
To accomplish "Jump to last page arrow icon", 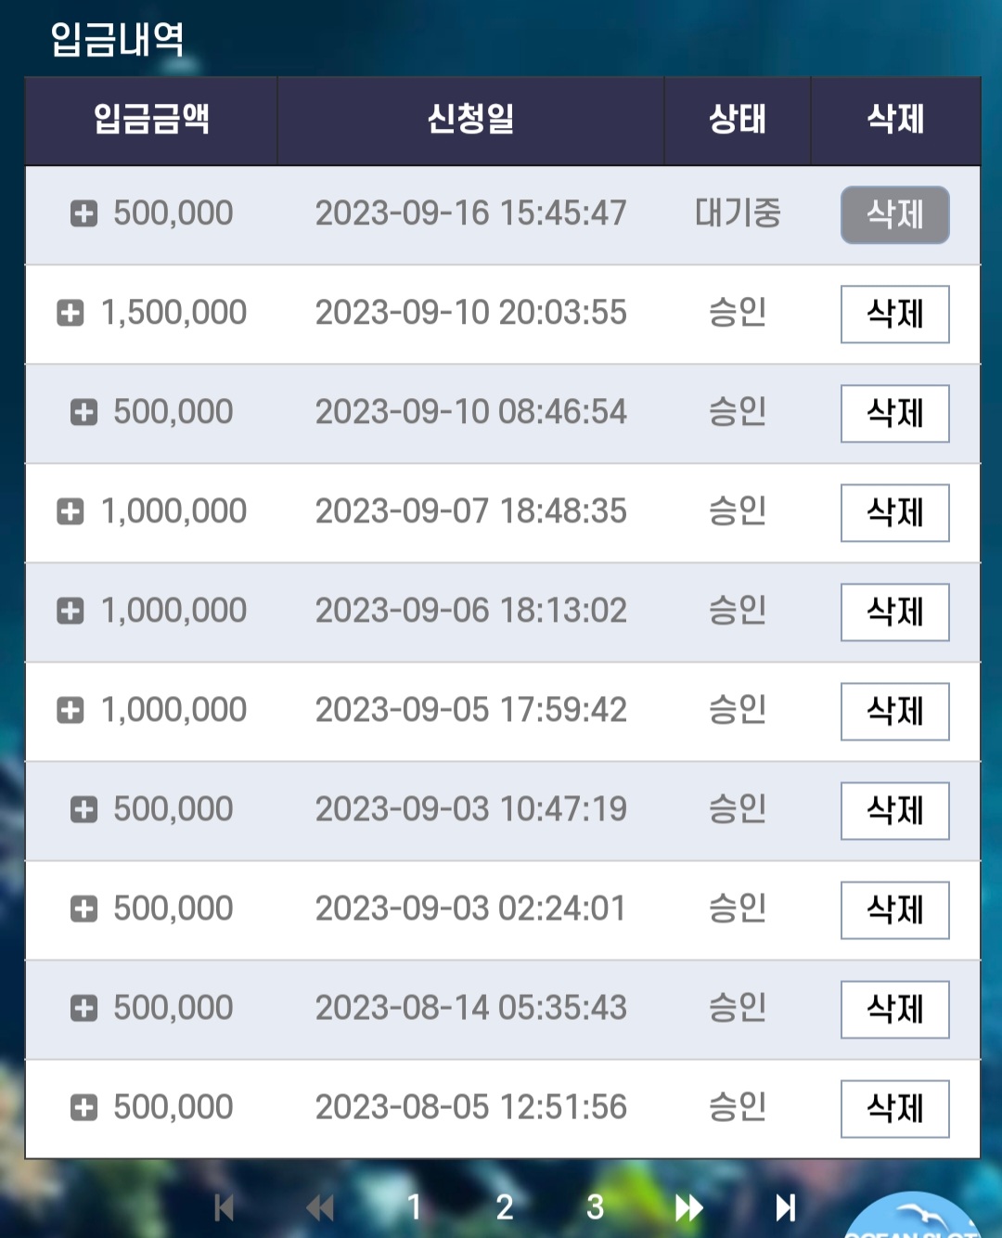I will pos(786,1207).
